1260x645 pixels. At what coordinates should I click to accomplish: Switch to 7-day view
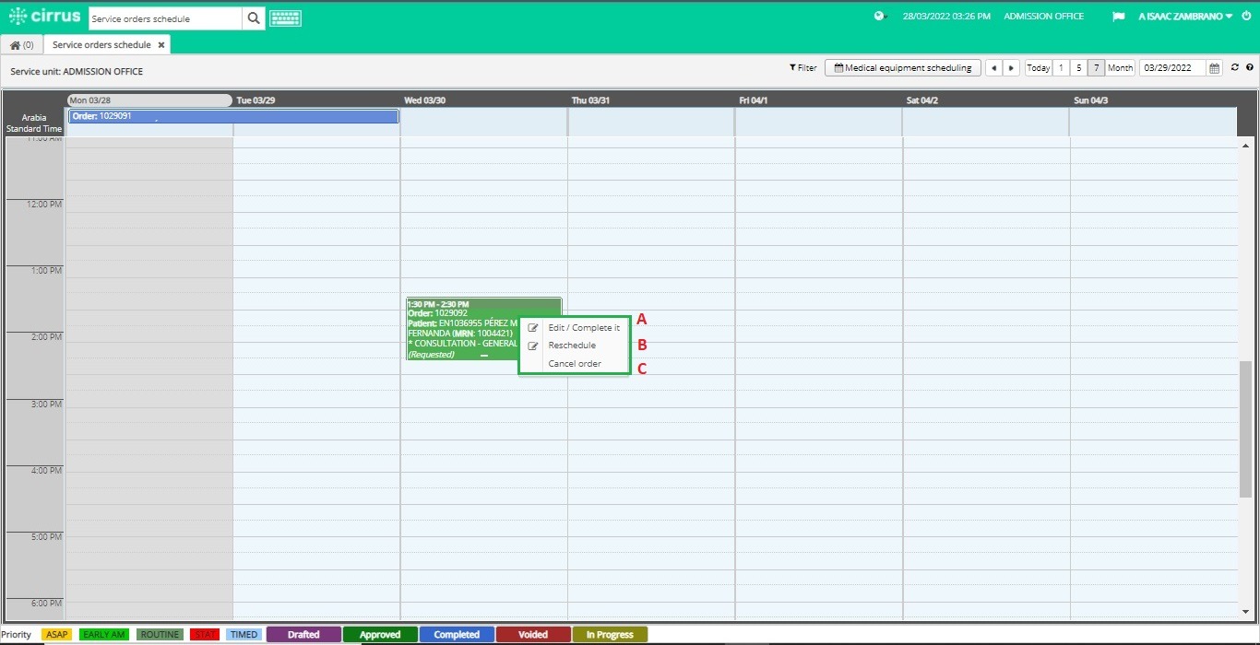click(x=1096, y=68)
